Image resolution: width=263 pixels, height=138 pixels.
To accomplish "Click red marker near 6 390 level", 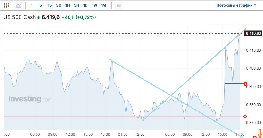I will coord(245,84).
